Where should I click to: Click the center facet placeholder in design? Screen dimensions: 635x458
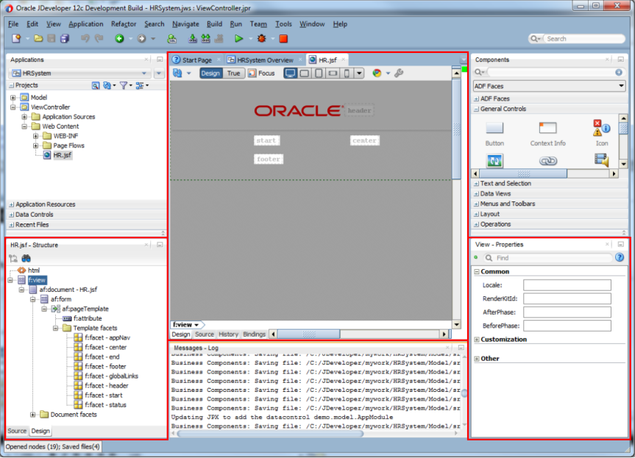pyautogui.click(x=364, y=140)
